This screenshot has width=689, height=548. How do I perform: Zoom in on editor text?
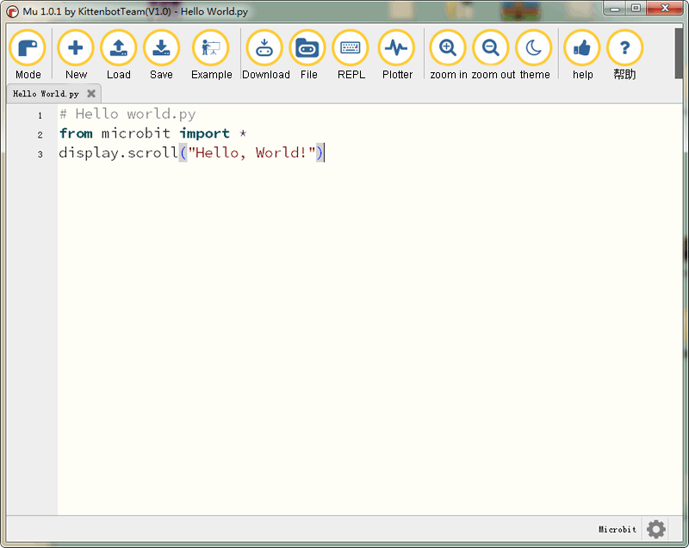point(448,49)
